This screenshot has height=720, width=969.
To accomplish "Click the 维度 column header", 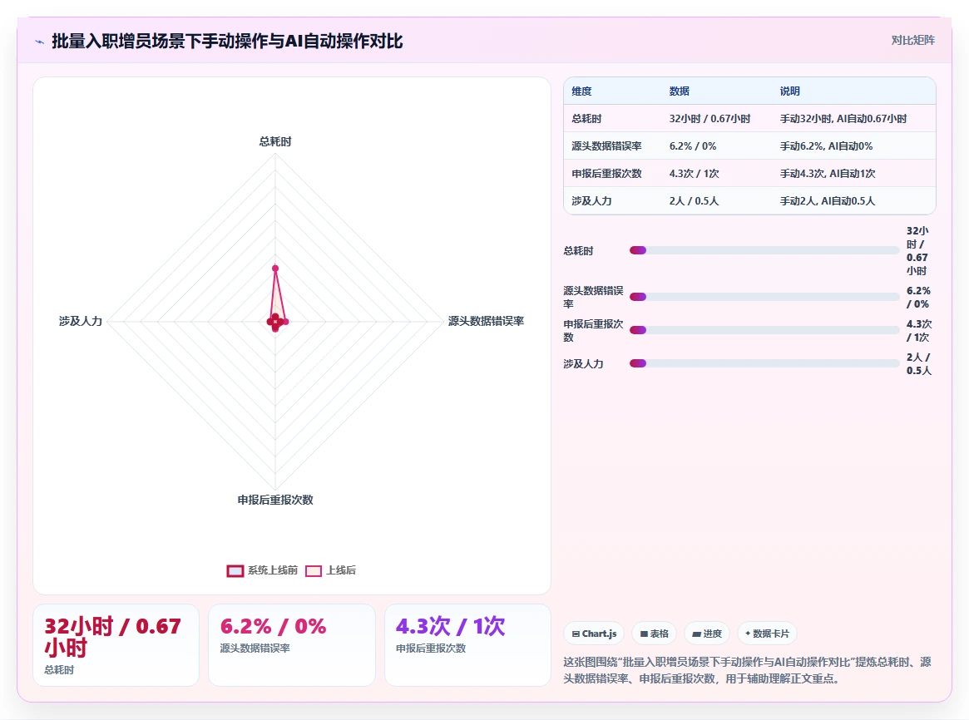I will click(x=581, y=91).
